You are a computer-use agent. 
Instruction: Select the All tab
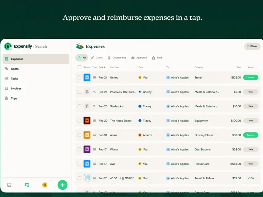point(82,58)
